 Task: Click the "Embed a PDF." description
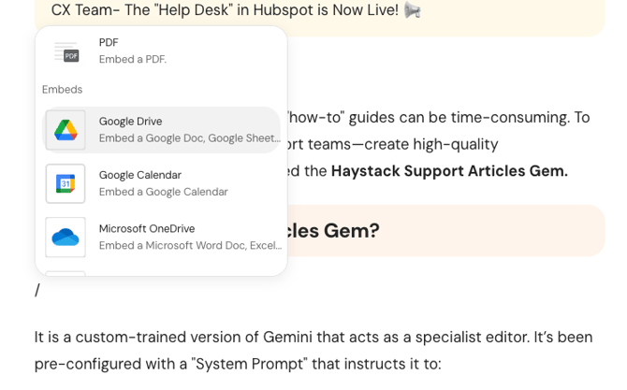tap(133, 59)
